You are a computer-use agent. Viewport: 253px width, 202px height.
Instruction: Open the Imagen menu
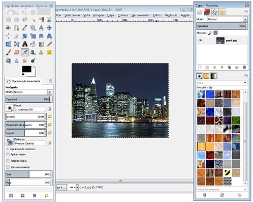pyautogui.click(x=99, y=15)
